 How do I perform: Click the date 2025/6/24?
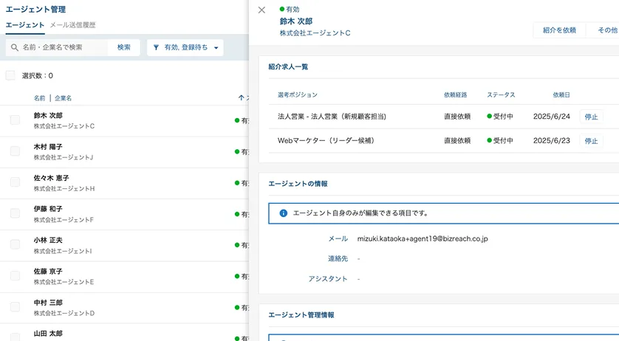click(x=552, y=117)
